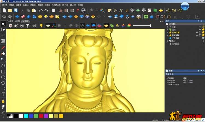Image resolution: width=205 pixels, height=122 pixels.
Task: Pick the red color swatch
Action: coord(41,116)
